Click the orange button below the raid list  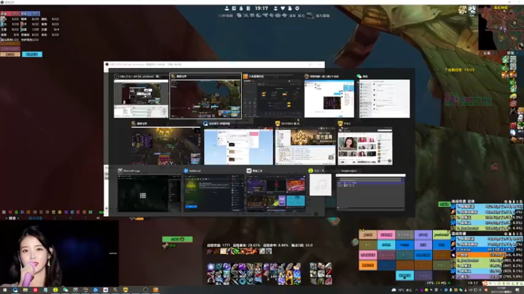10,54
